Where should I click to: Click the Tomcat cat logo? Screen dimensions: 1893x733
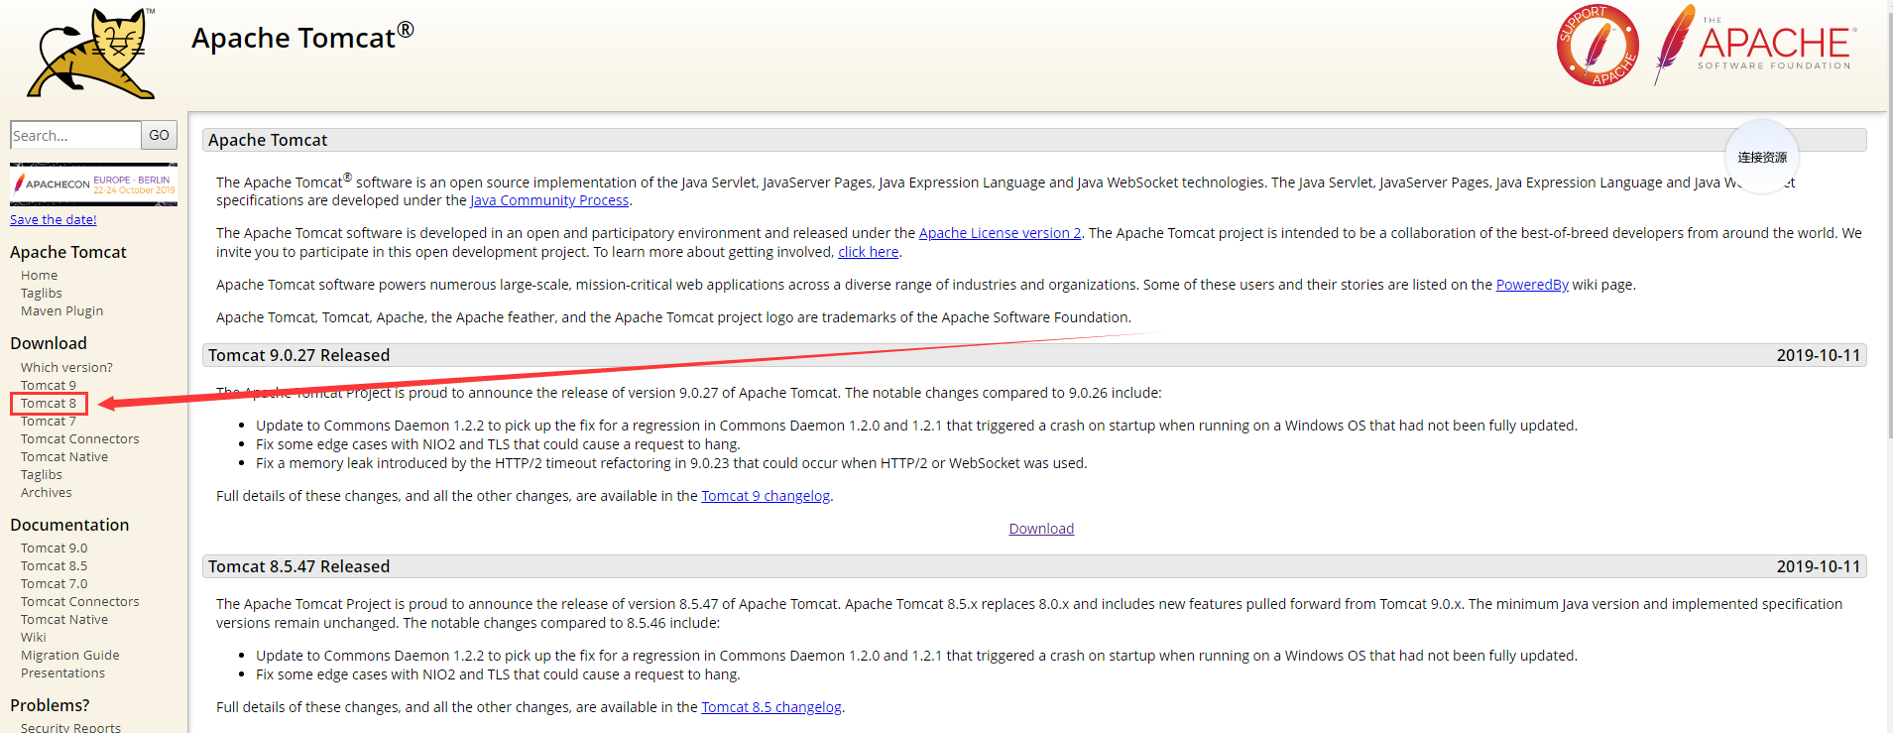point(91,54)
